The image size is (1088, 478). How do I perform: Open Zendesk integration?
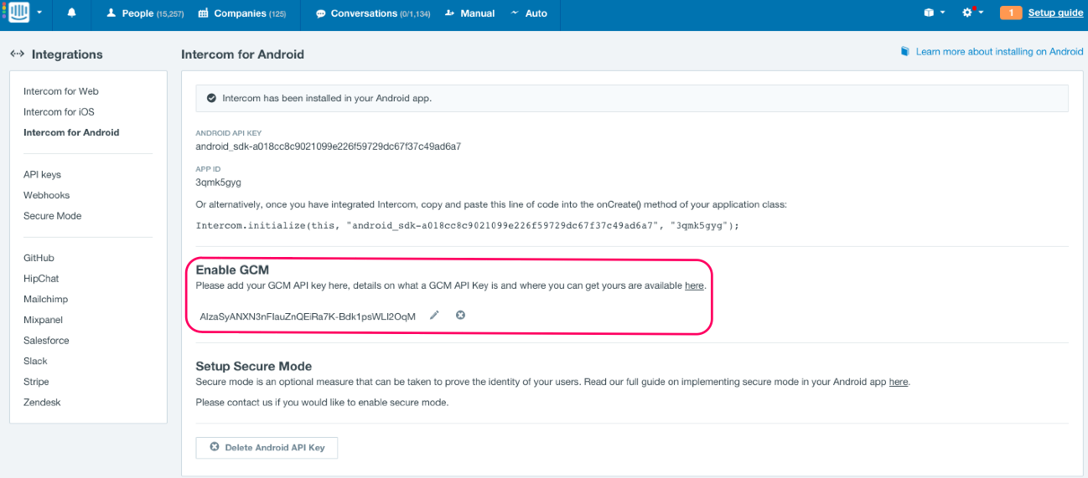[x=42, y=403]
